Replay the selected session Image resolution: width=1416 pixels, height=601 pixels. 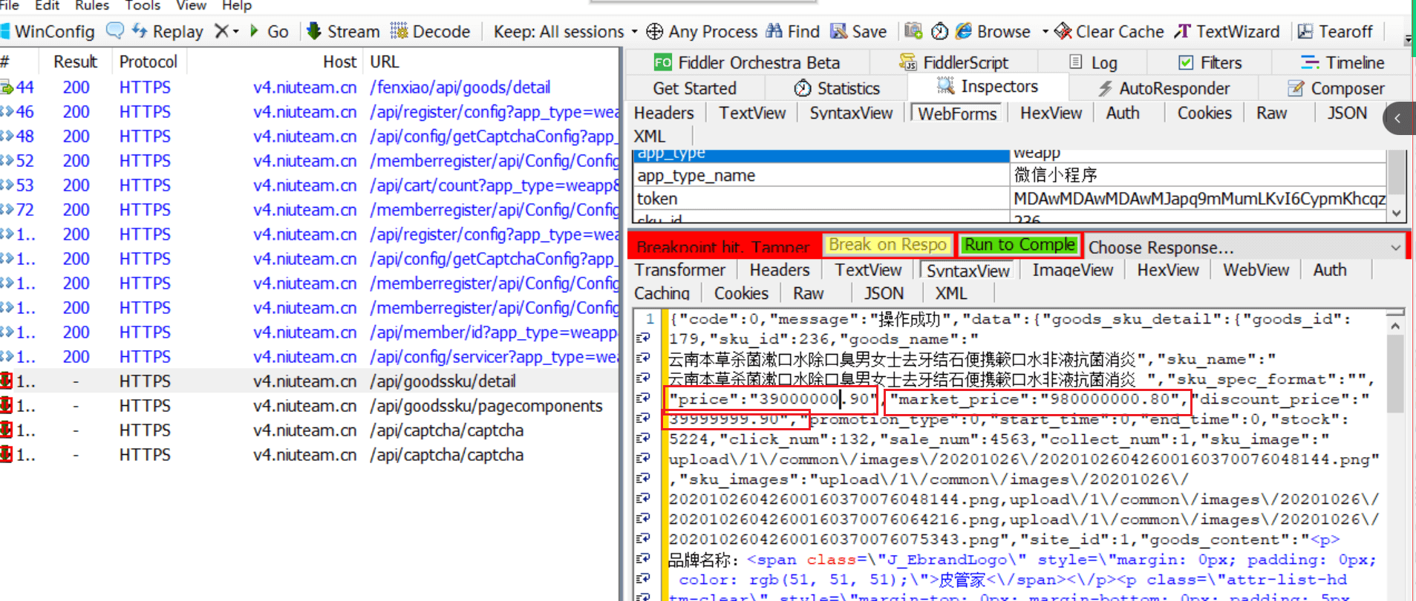click(167, 31)
